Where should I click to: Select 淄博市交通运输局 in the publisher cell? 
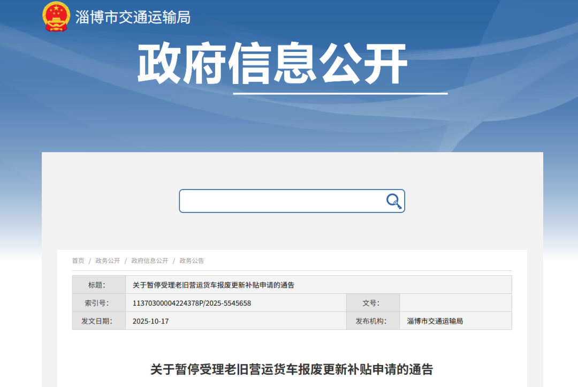(435, 321)
